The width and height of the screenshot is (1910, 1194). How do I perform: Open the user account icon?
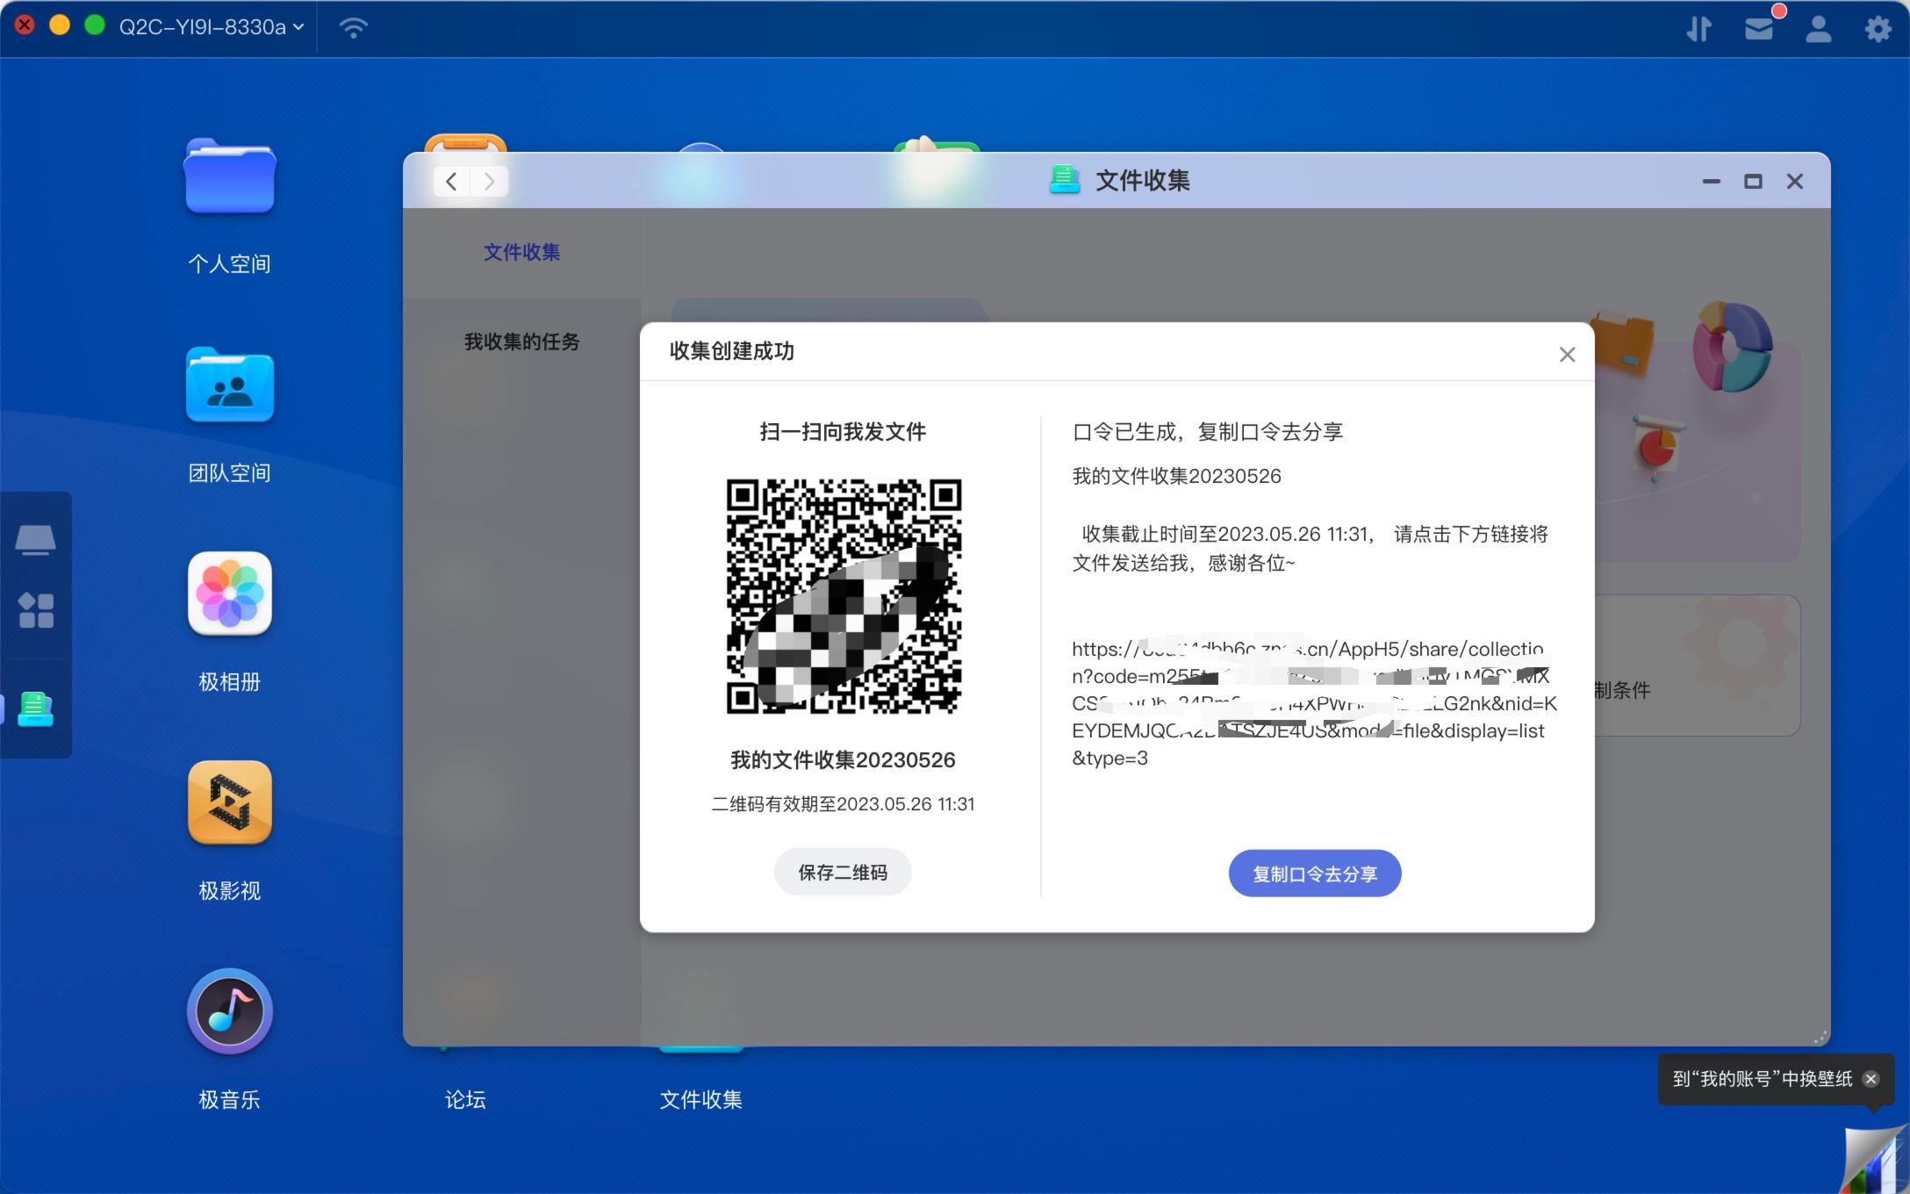(1818, 28)
